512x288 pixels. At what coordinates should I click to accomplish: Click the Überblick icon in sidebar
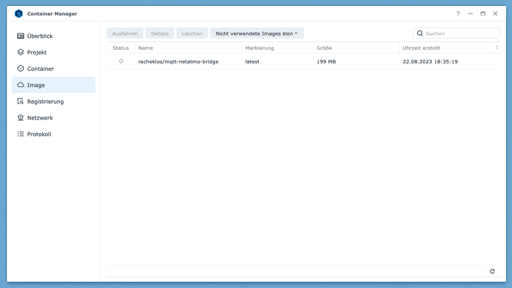(20, 36)
